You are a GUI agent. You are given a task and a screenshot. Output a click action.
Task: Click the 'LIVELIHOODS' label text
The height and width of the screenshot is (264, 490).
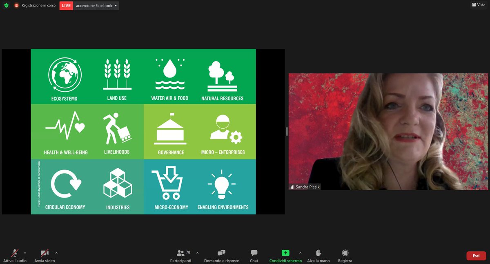point(117,152)
